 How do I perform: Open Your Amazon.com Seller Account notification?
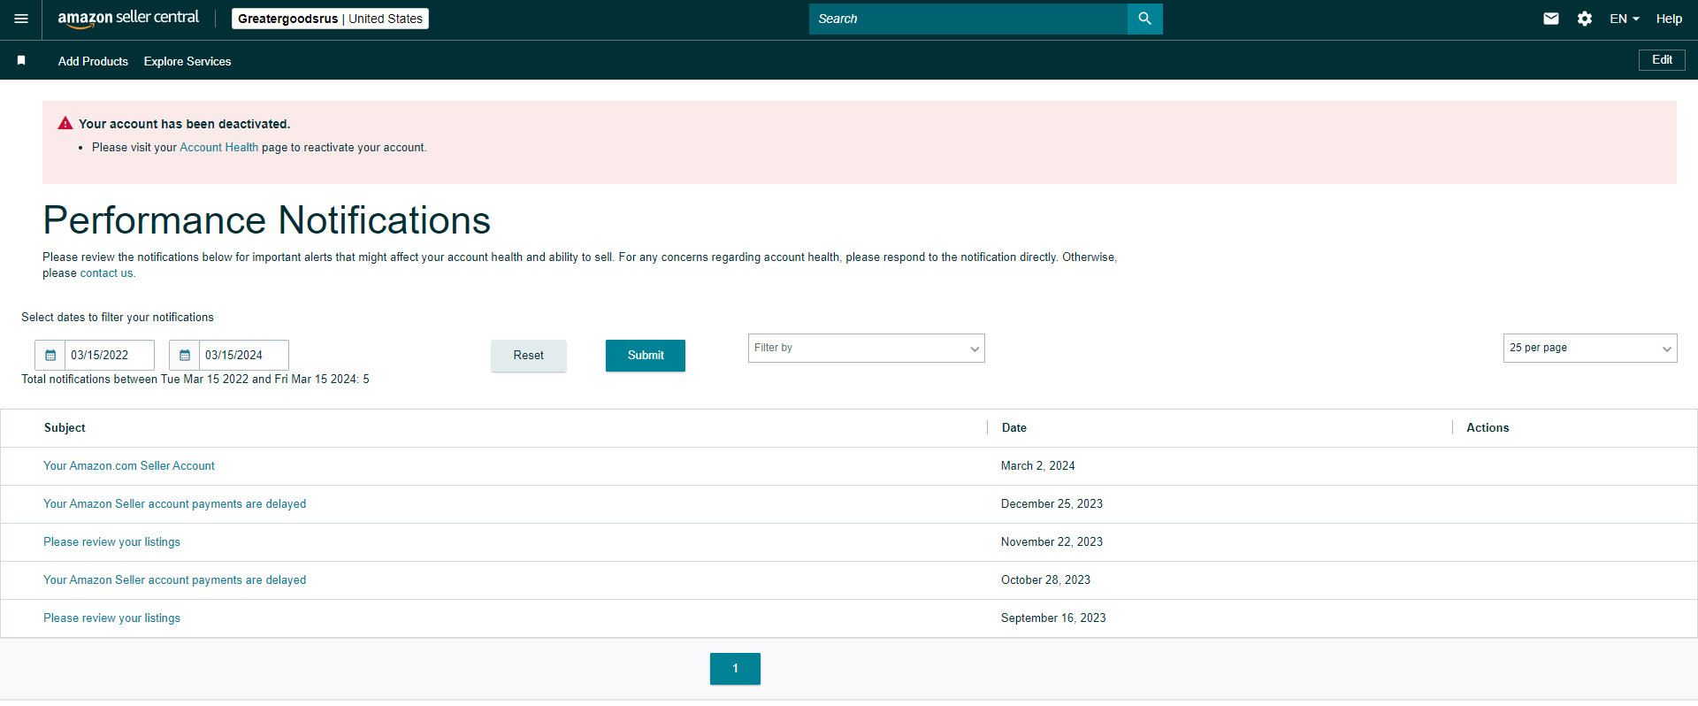[129, 465]
